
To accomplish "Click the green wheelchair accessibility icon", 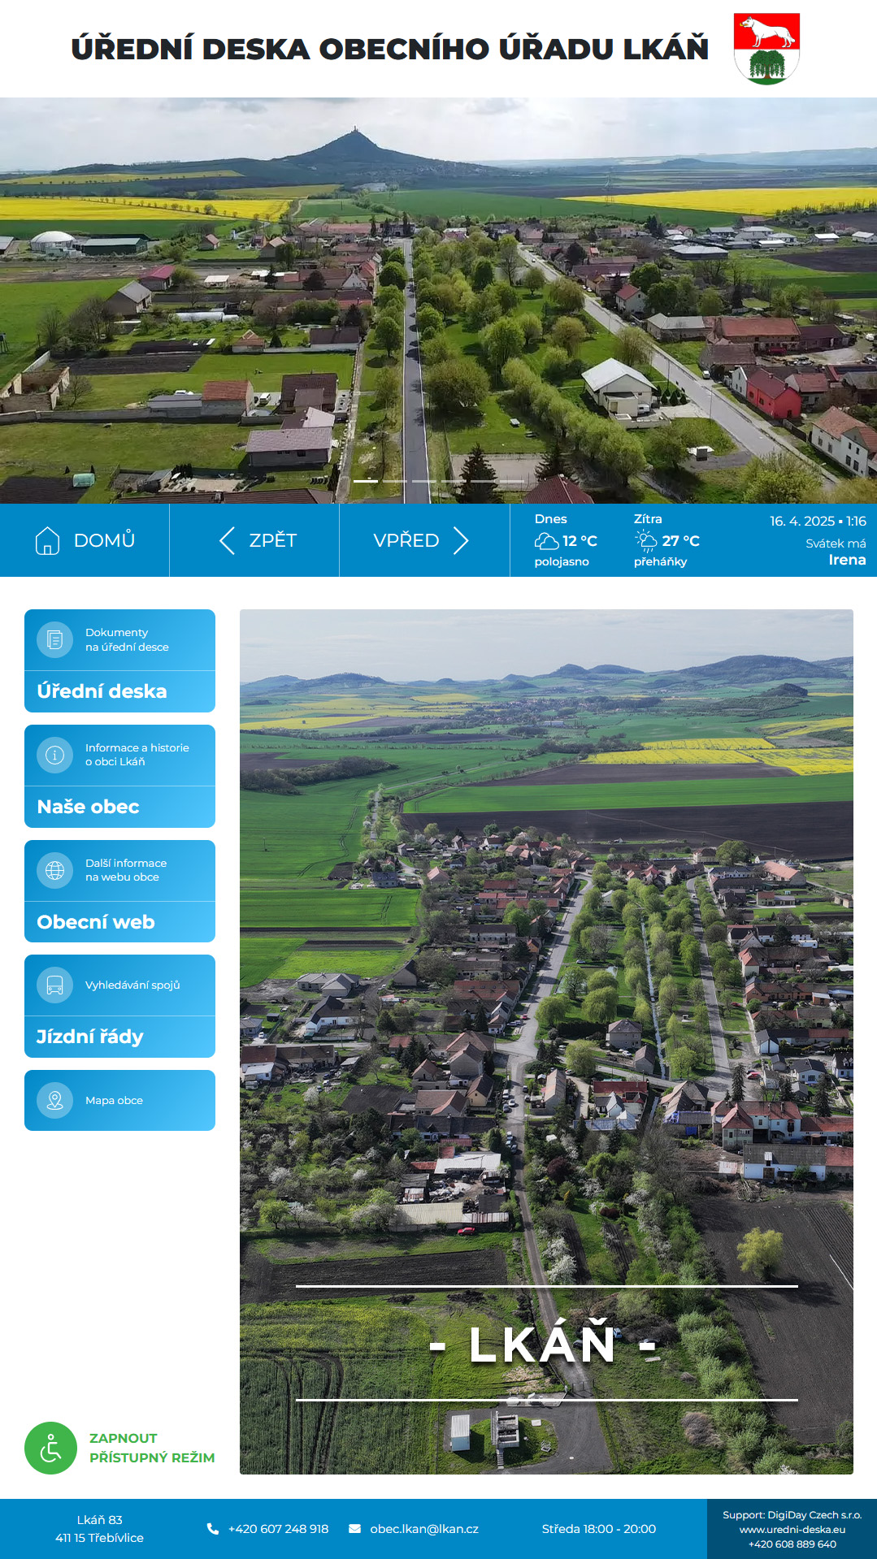I will pos(50,1448).
